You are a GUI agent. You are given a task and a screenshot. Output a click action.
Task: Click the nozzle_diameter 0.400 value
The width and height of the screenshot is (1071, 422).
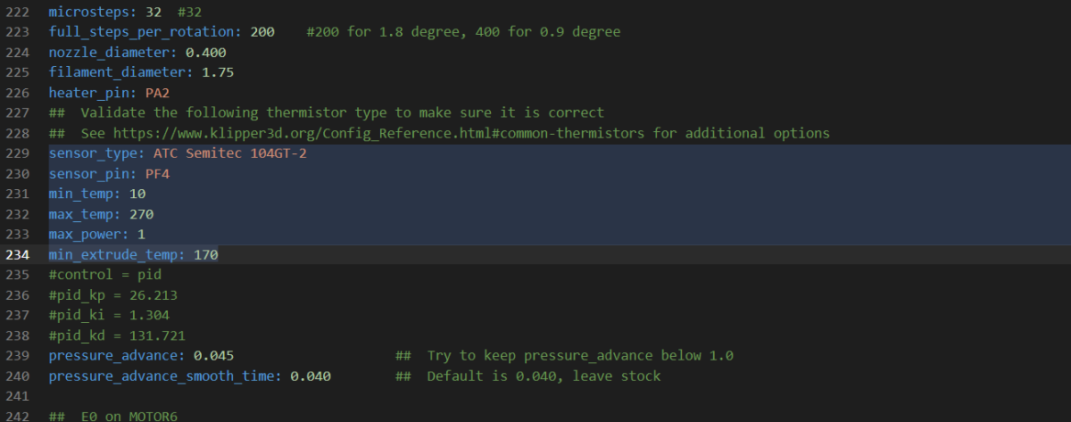[x=205, y=53]
